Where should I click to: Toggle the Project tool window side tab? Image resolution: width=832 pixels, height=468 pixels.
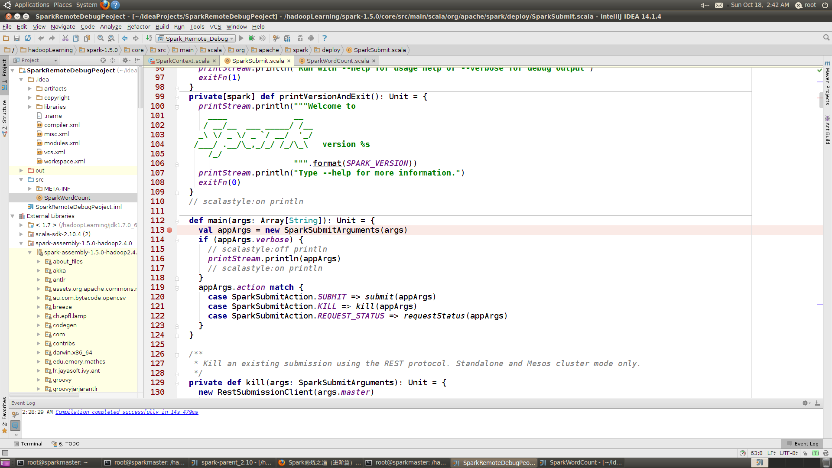(x=4, y=74)
